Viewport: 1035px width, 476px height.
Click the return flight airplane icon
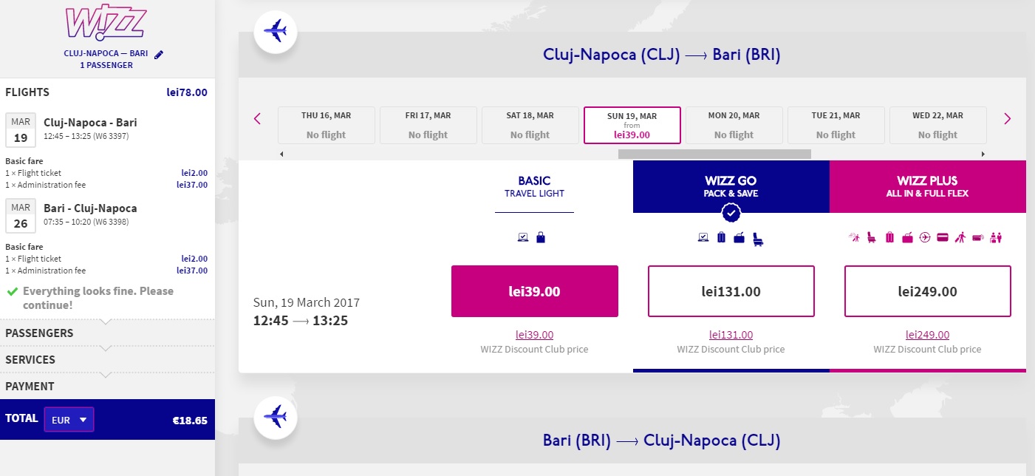[x=275, y=418]
